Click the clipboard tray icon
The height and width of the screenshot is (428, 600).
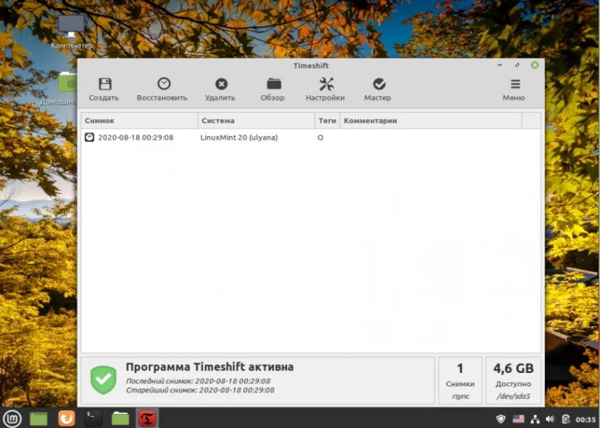pos(566,420)
